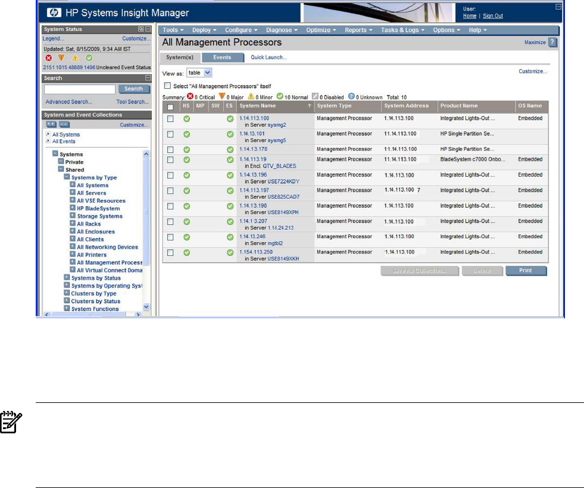Image resolution: width=584 pixels, height=488 pixels.
Task: Click the tree vertical scrollbar down arrow
Action: point(146,306)
